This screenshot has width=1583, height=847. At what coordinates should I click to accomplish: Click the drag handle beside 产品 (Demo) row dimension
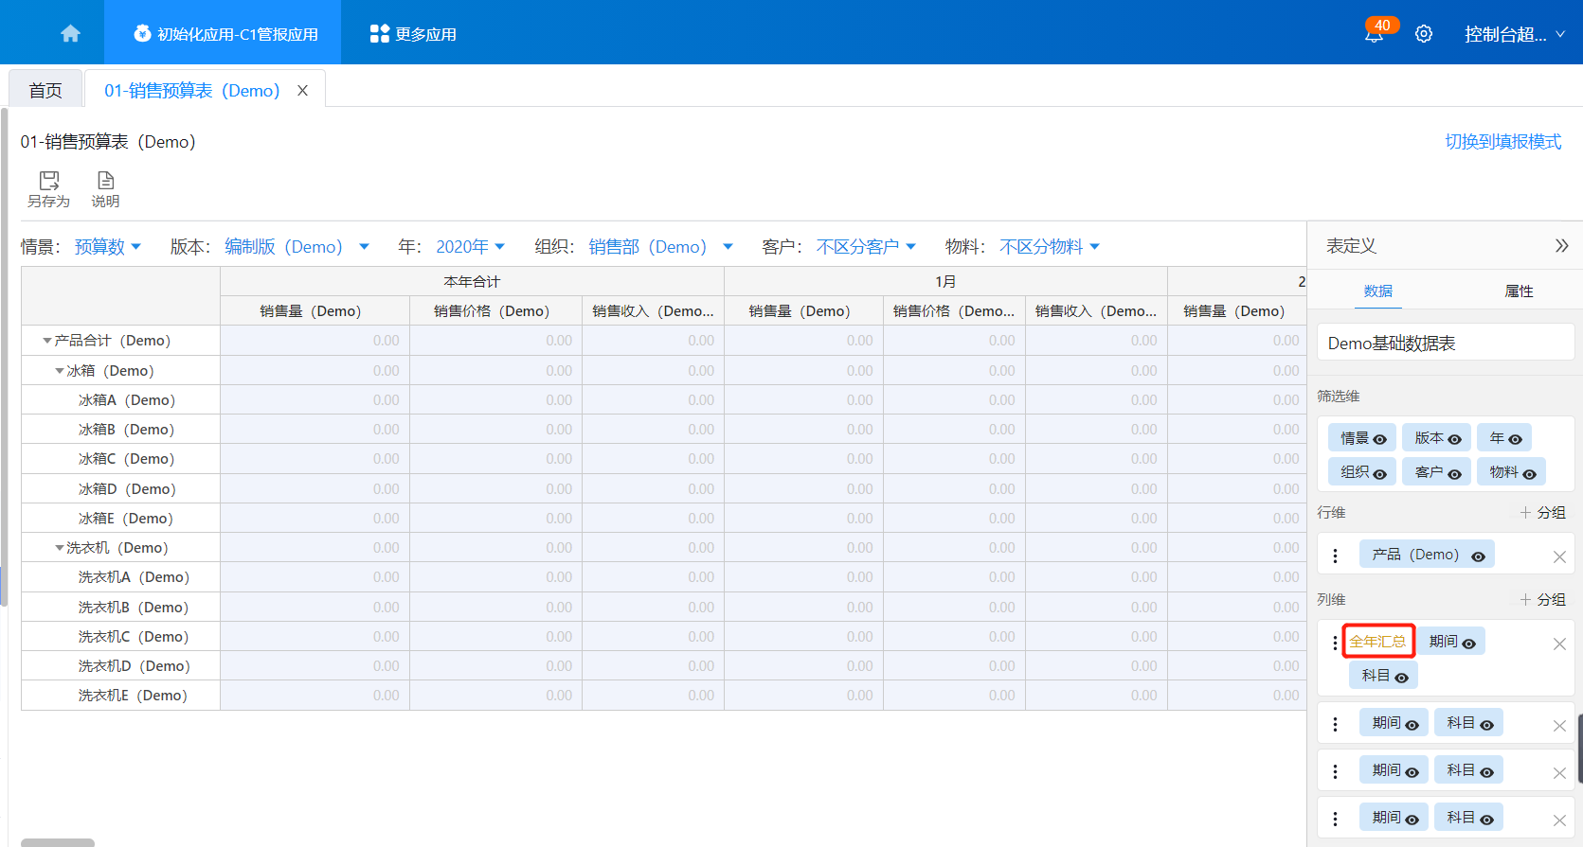1336,556
